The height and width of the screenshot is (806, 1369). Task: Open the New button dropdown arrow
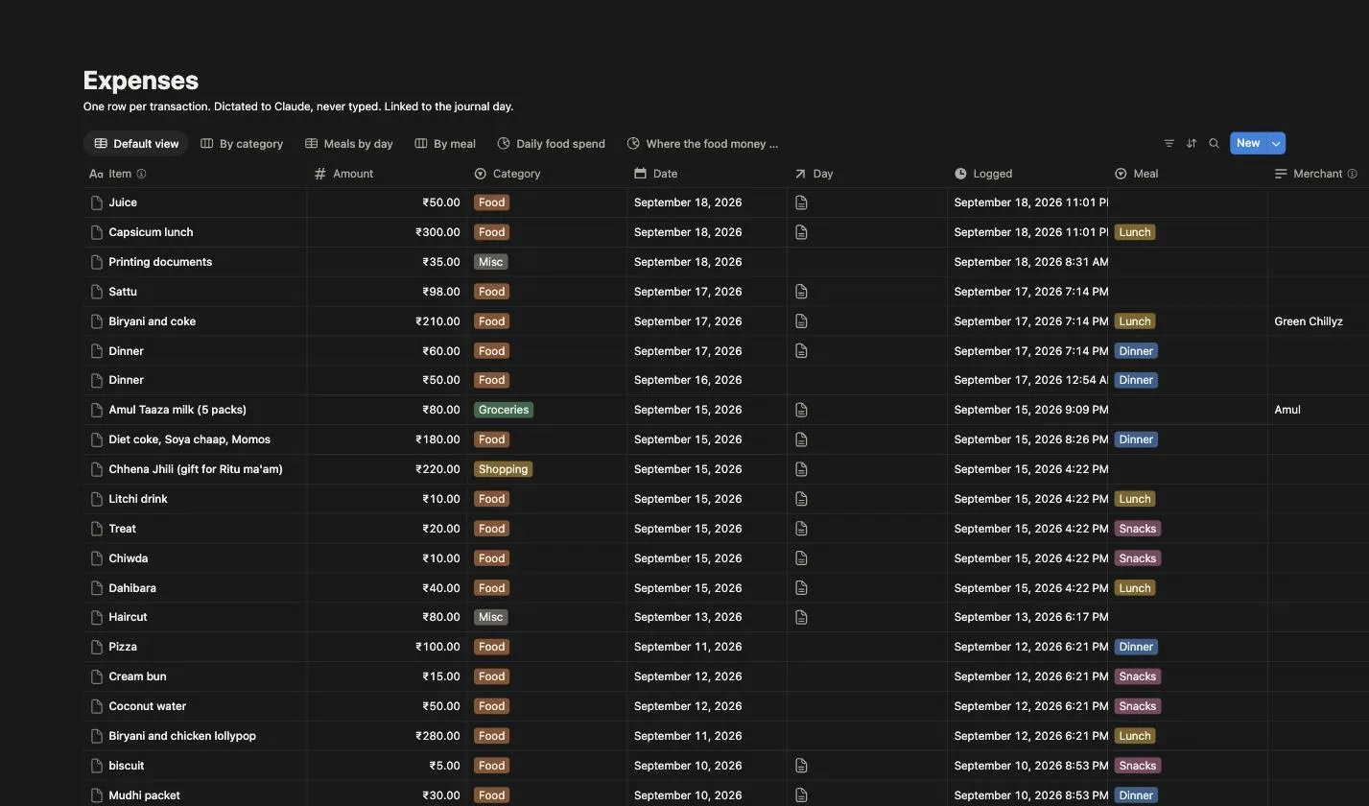pyautogui.click(x=1276, y=143)
